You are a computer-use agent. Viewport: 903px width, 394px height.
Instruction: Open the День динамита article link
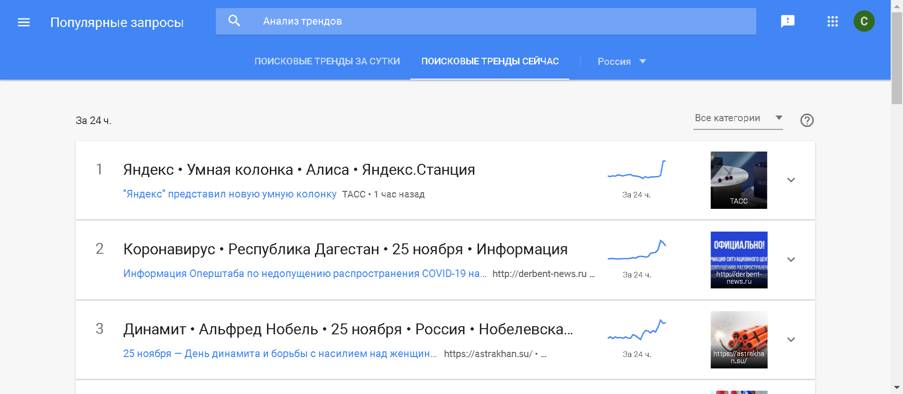280,354
